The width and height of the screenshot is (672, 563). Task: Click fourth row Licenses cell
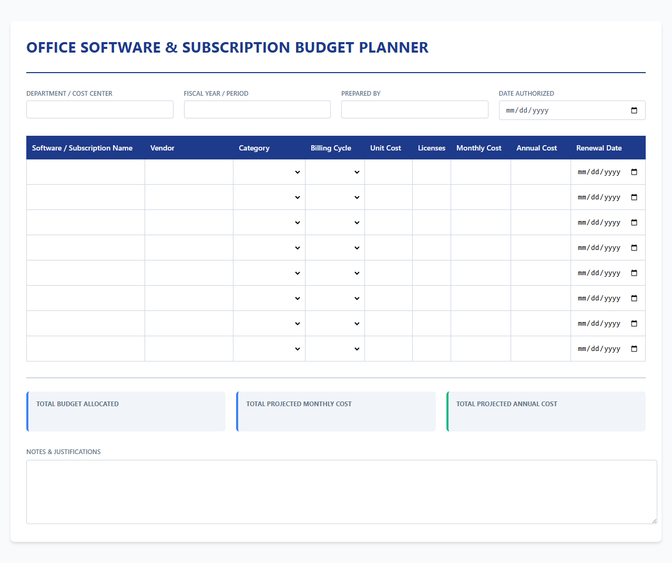coord(432,248)
